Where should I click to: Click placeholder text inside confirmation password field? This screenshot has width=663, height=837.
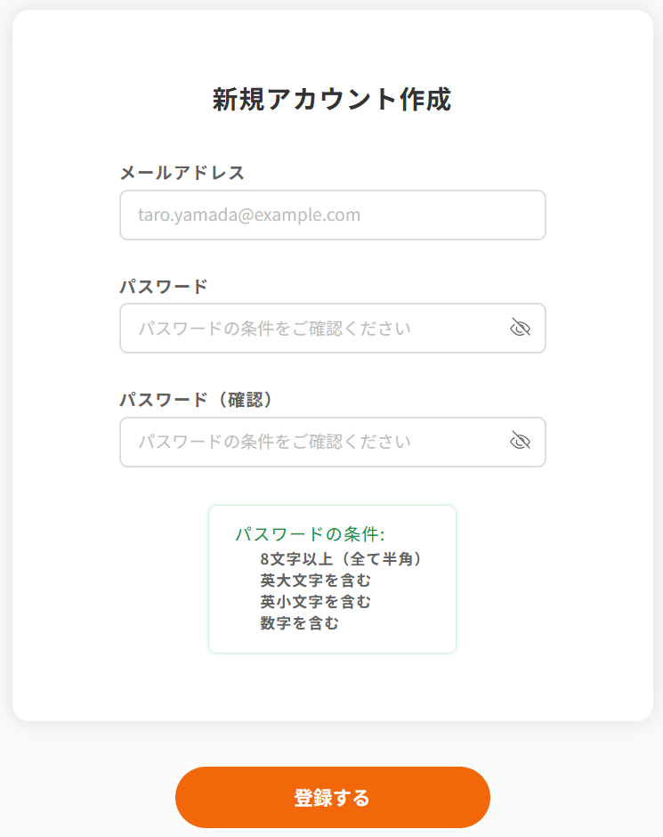[x=275, y=442]
